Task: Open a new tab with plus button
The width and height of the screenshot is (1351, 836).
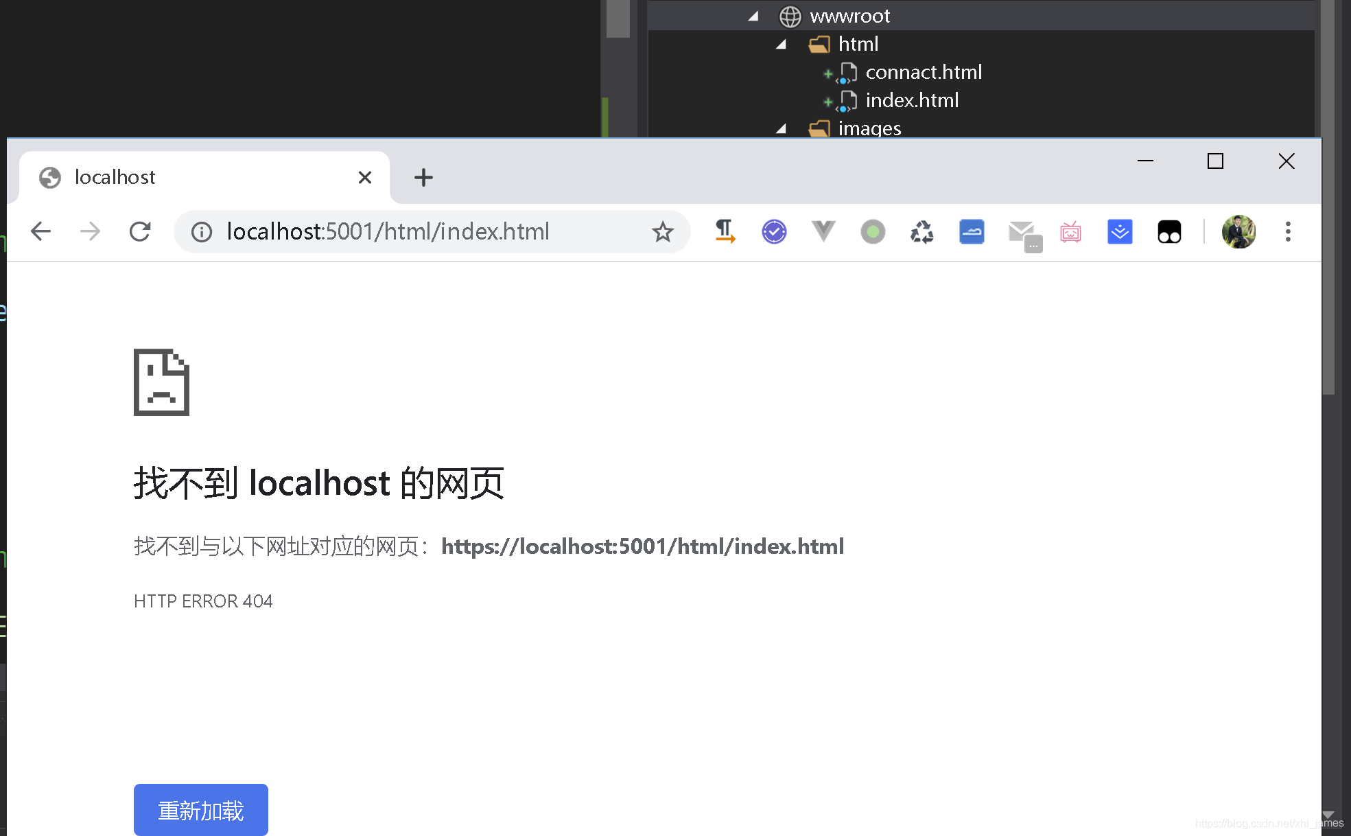Action: (x=423, y=177)
